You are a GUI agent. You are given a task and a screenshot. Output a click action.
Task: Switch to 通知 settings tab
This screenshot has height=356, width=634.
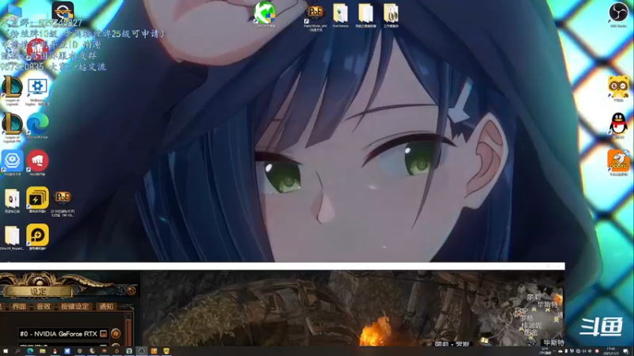click(x=106, y=307)
